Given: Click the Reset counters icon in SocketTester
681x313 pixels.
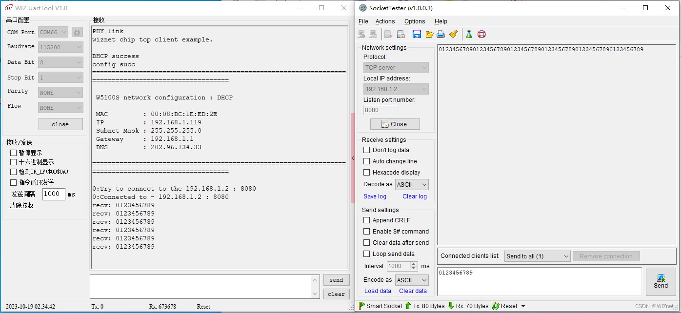Looking at the screenshot, I should coord(496,306).
